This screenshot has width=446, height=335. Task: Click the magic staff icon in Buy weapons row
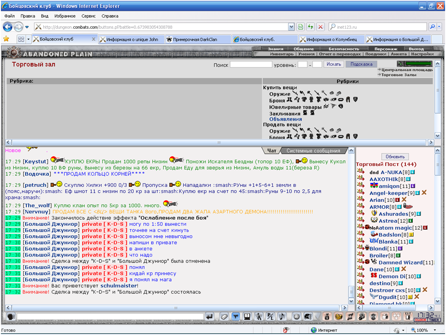[324, 93]
